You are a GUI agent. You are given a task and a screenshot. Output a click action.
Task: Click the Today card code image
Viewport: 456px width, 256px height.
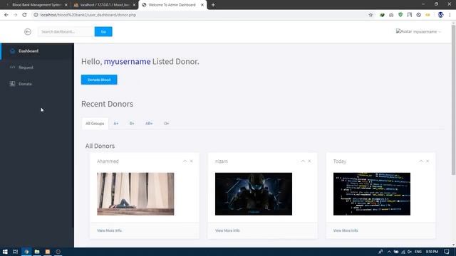(x=372, y=194)
